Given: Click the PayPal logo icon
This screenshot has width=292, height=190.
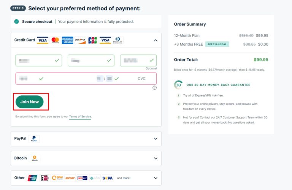Looking at the screenshot, I should point(34,139).
